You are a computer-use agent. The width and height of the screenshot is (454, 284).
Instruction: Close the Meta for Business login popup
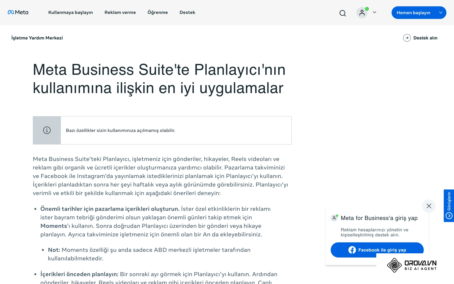429,206
